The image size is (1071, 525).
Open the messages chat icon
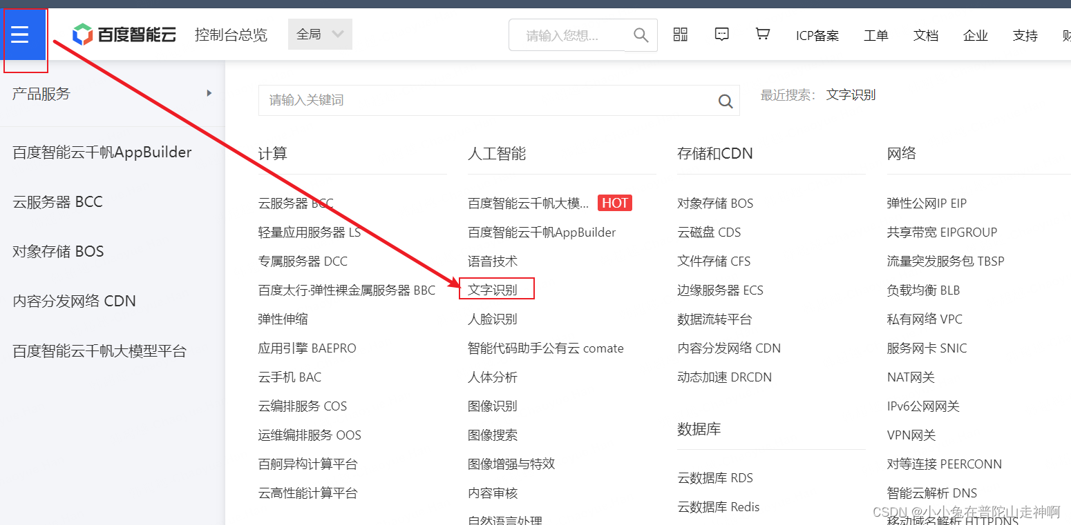click(721, 34)
